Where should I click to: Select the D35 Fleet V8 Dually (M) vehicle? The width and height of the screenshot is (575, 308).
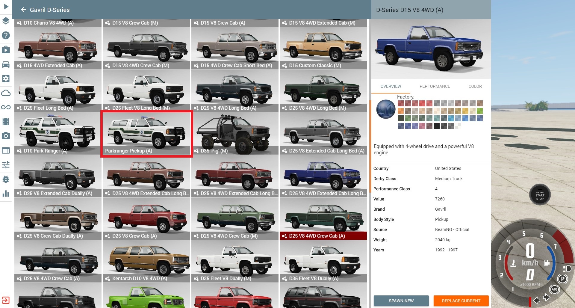(x=235, y=261)
